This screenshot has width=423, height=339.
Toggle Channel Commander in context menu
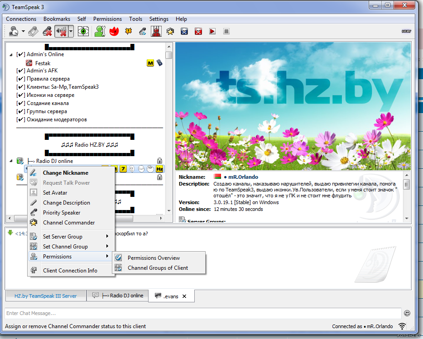click(71, 223)
